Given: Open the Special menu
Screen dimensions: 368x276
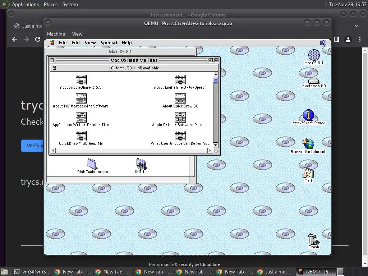Looking at the screenshot, I should click(109, 42).
